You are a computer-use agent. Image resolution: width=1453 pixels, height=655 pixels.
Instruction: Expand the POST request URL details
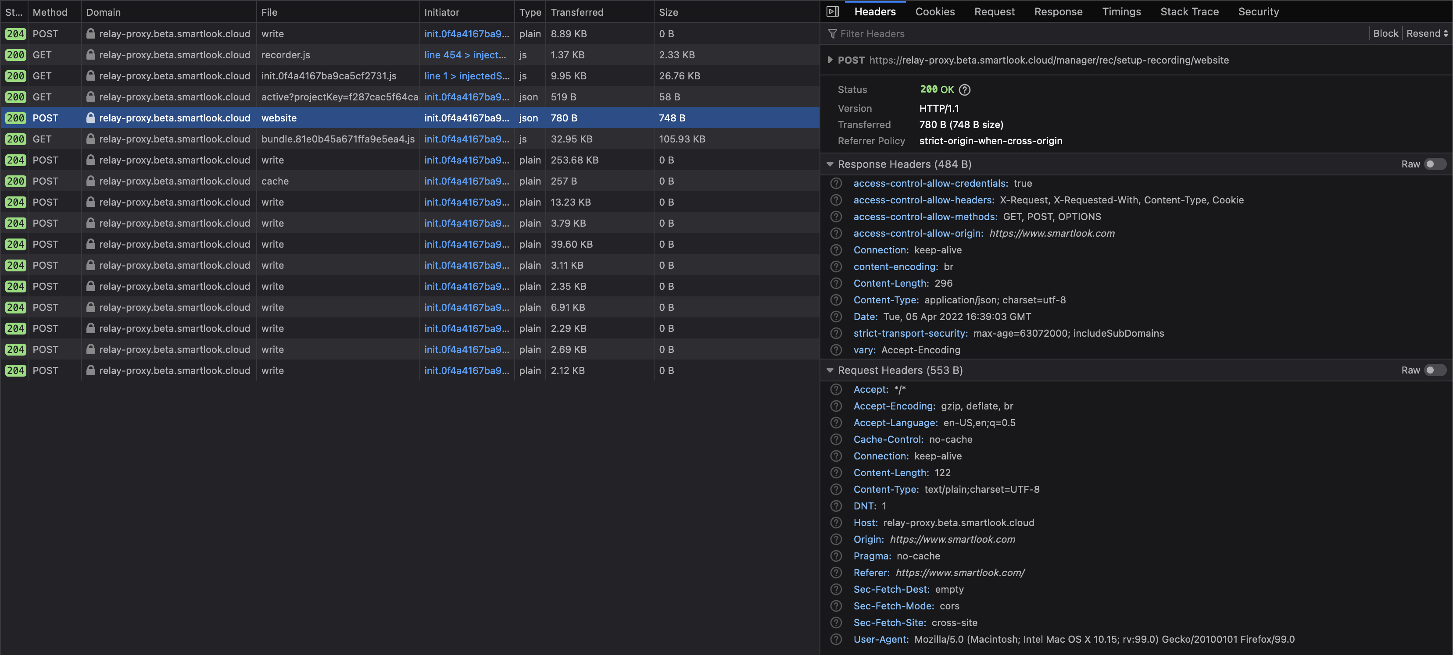830,60
